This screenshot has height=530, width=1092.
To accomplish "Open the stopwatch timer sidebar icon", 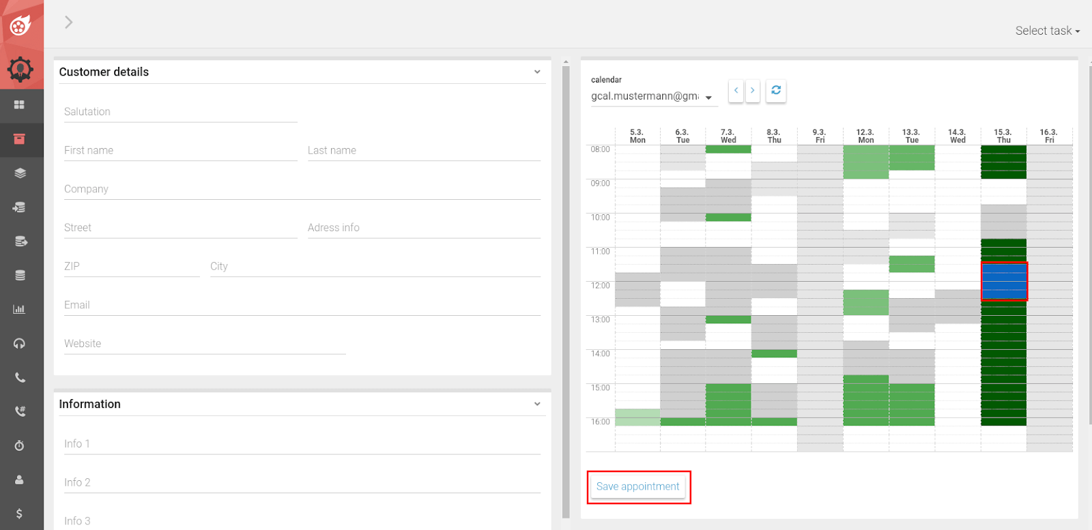I will (x=19, y=445).
